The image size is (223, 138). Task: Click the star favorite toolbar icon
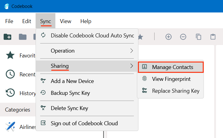click(x=141, y=37)
